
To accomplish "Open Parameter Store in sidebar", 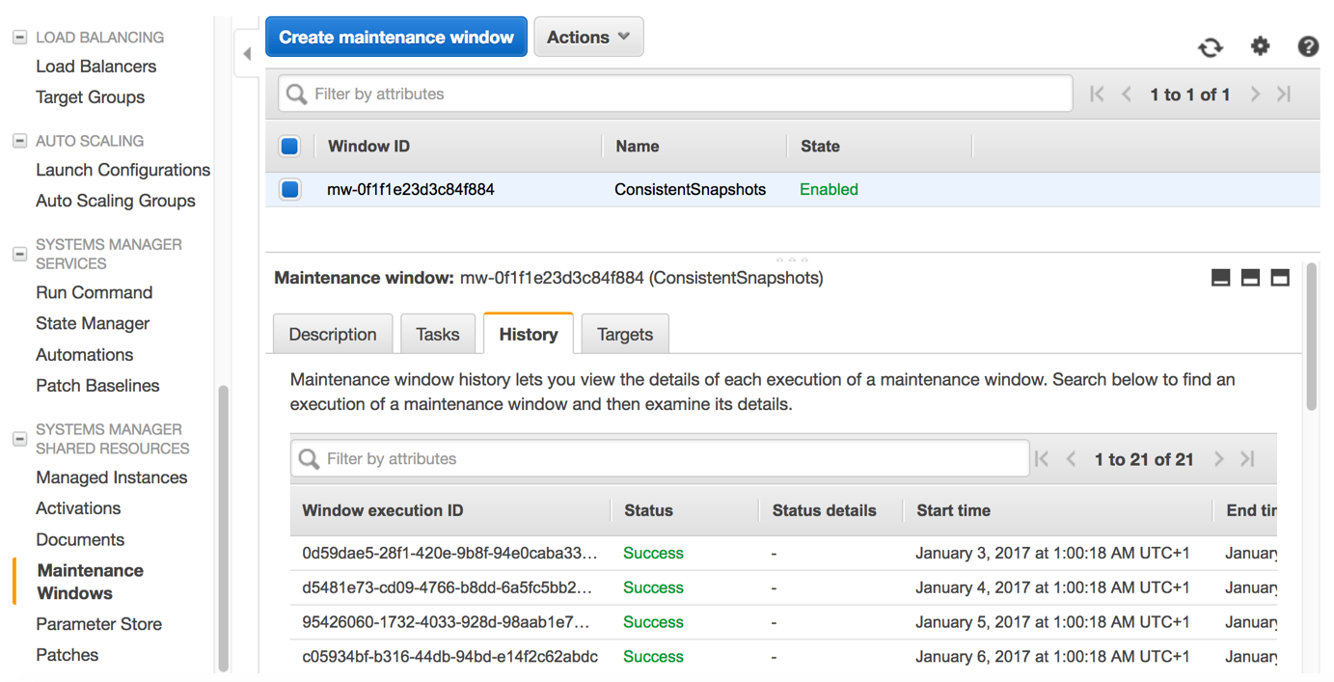I will (98, 624).
